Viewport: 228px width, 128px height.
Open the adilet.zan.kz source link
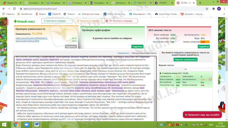click(x=31, y=38)
